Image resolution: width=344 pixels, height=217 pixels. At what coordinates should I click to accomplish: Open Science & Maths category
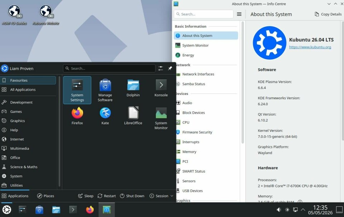click(28, 167)
